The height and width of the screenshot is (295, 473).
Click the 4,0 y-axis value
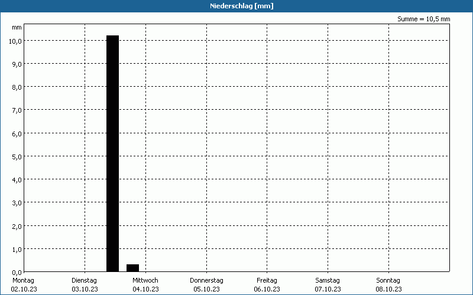pyautogui.click(x=17, y=180)
